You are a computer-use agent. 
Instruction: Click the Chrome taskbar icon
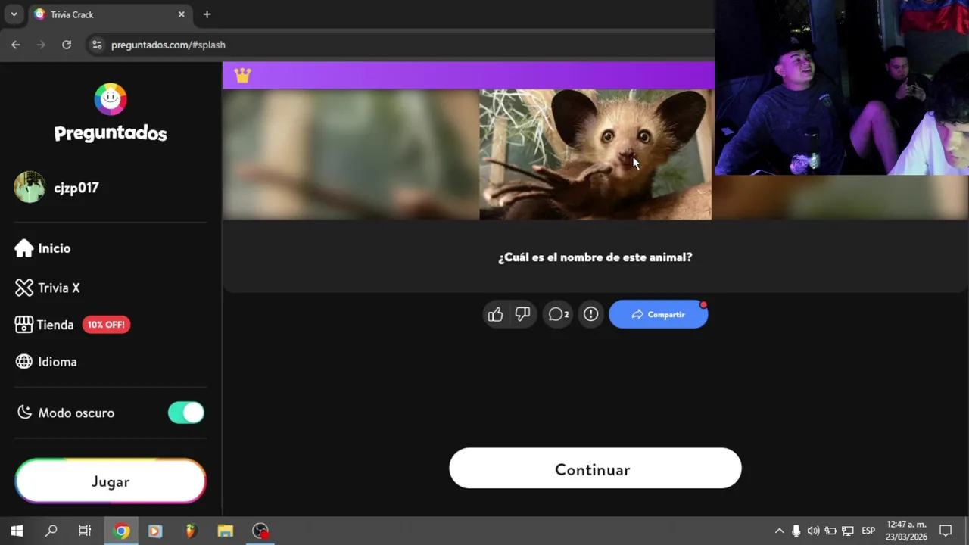[x=121, y=531]
